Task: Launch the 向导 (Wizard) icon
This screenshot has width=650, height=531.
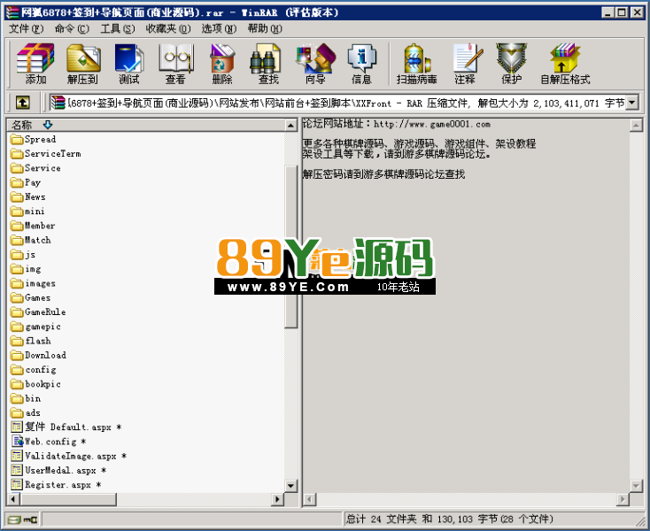Action: [315, 64]
